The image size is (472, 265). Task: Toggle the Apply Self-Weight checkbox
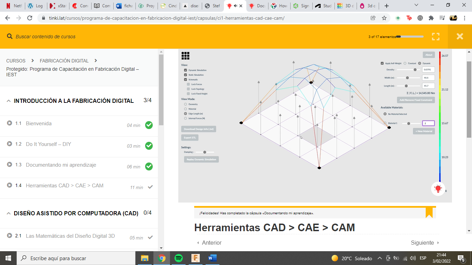click(382, 63)
